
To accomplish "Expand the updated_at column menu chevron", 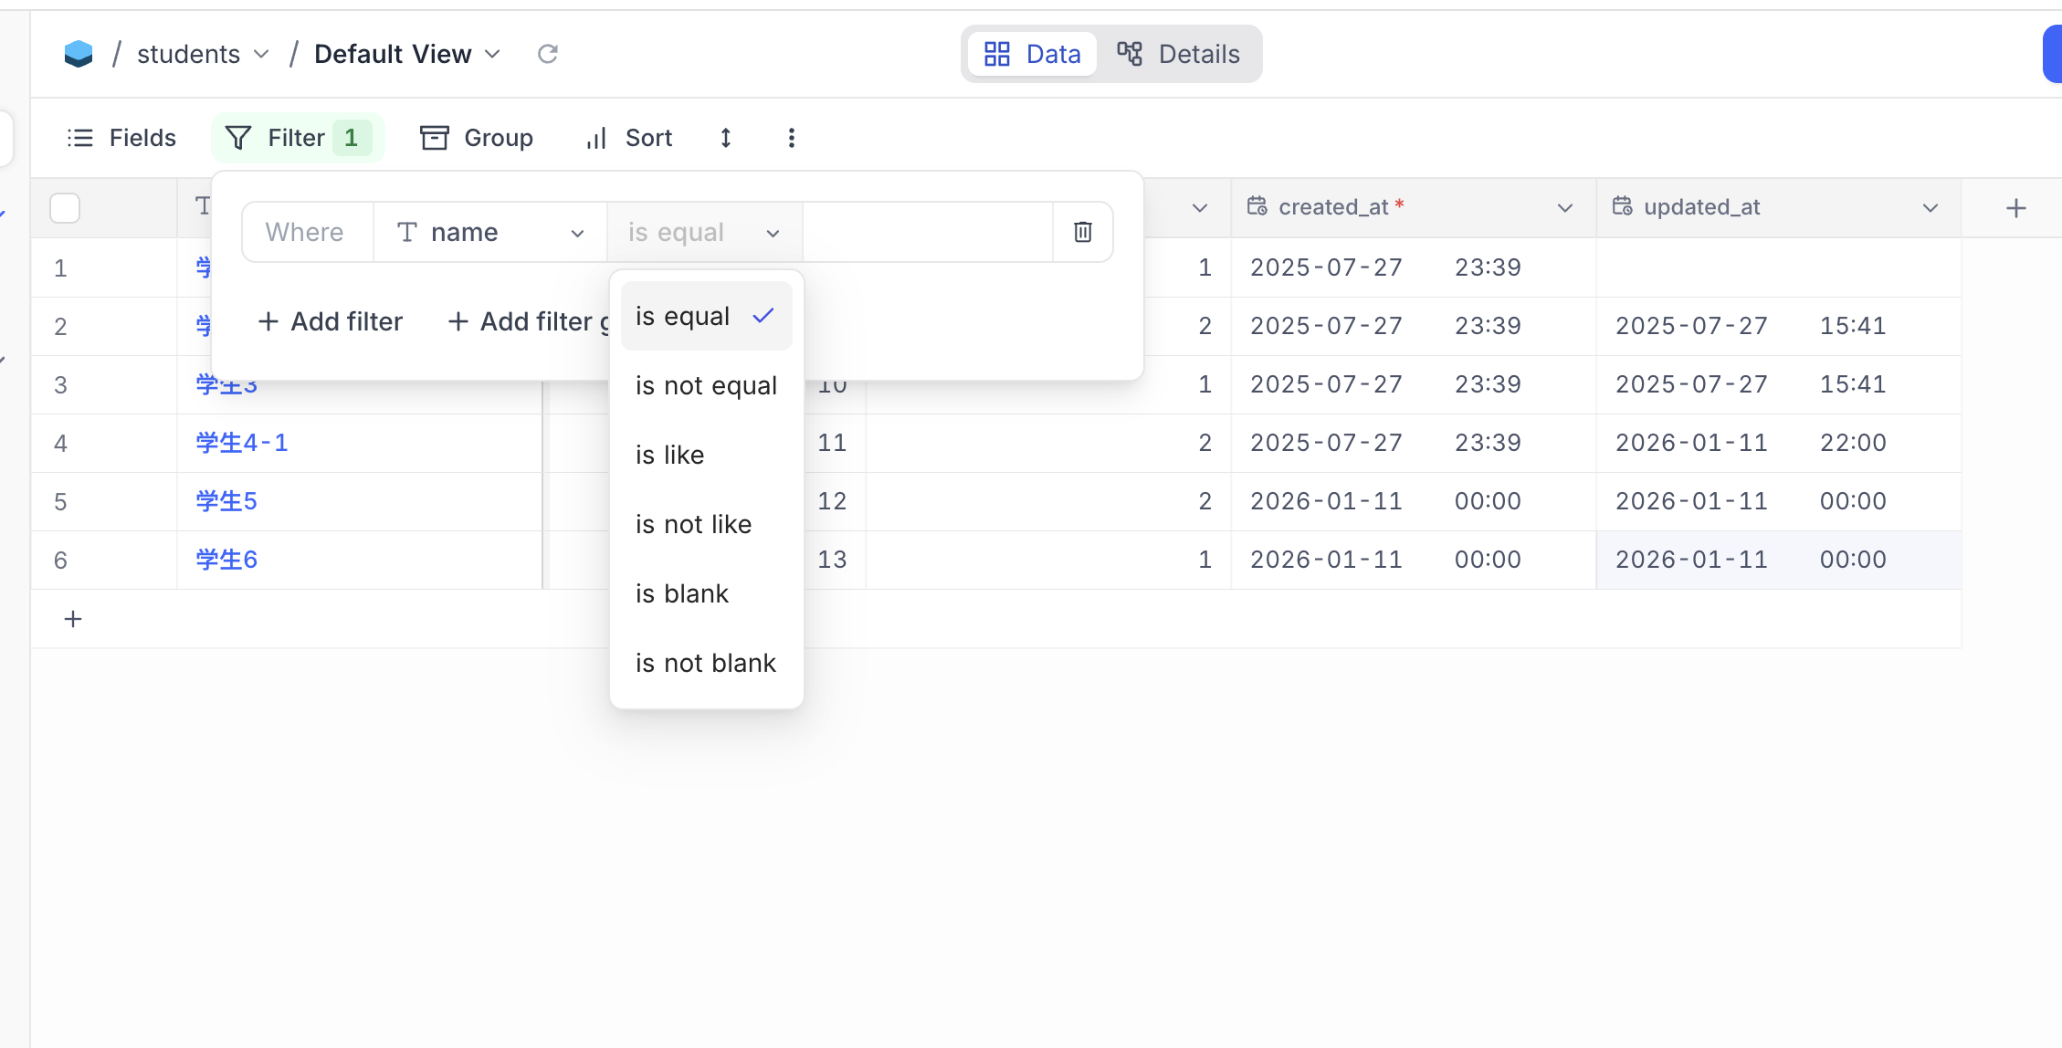I will [1930, 208].
